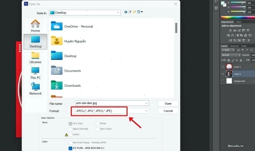The width and height of the screenshot is (255, 151).
Task: Go to Home in places sidebar
Action: pyautogui.click(x=35, y=26)
